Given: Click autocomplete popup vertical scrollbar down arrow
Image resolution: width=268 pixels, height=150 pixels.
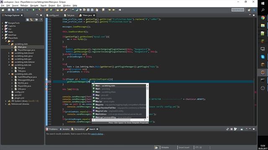Looking at the screenshot, I should click(x=147, y=117).
